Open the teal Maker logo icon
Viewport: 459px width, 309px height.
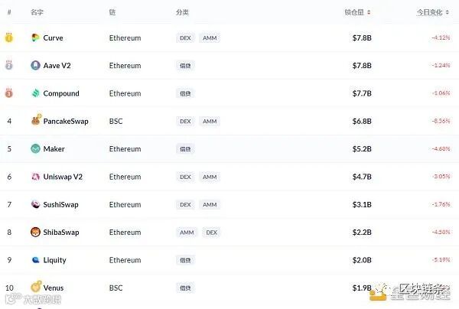(x=35, y=148)
